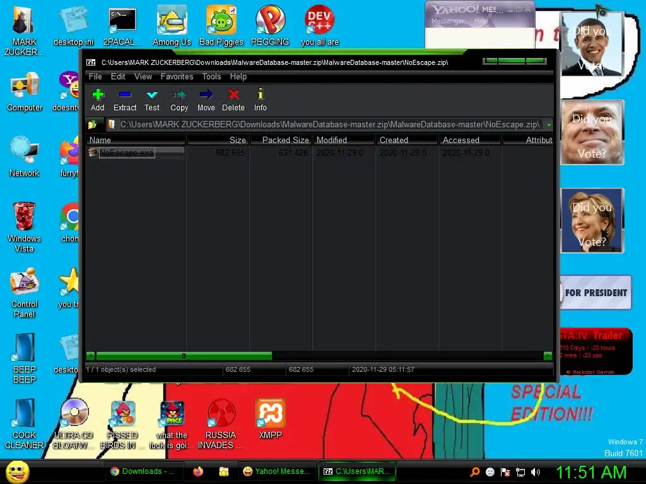Open the Help menu in 7-Zip
646x484 pixels.
click(x=238, y=76)
